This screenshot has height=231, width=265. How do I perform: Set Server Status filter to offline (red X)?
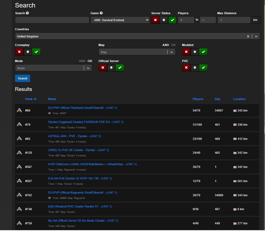(x=155, y=20)
